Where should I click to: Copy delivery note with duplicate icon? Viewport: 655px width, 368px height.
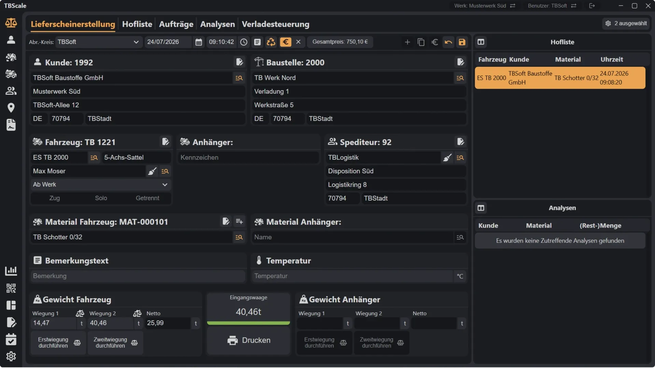click(421, 42)
